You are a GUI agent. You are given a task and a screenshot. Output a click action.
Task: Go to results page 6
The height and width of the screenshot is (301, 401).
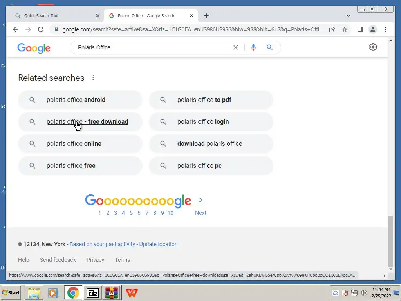tap(139, 213)
